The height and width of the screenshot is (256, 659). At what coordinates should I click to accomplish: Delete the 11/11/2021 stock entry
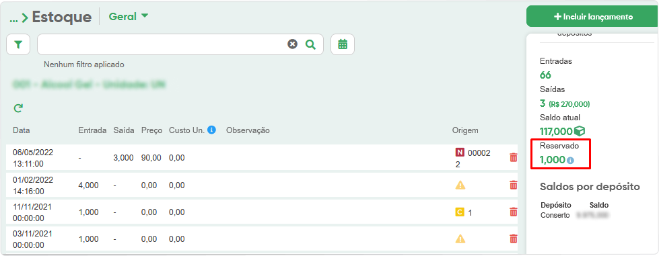click(x=513, y=212)
